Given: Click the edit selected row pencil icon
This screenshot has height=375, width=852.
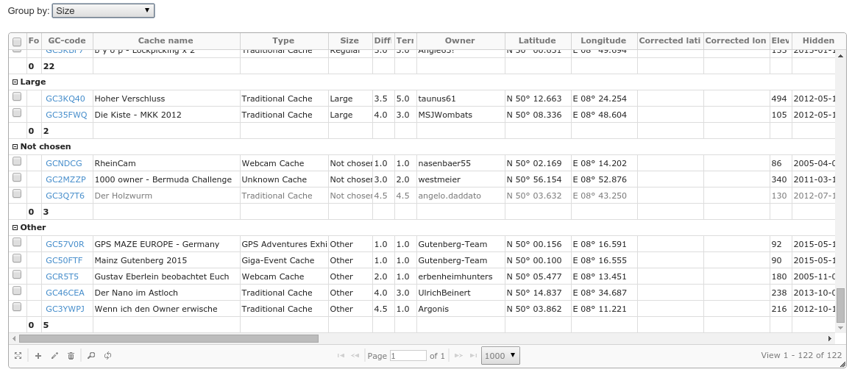Looking at the screenshot, I should click(54, 356).
